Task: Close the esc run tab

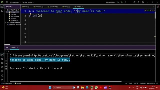Action: pos(17,47)
